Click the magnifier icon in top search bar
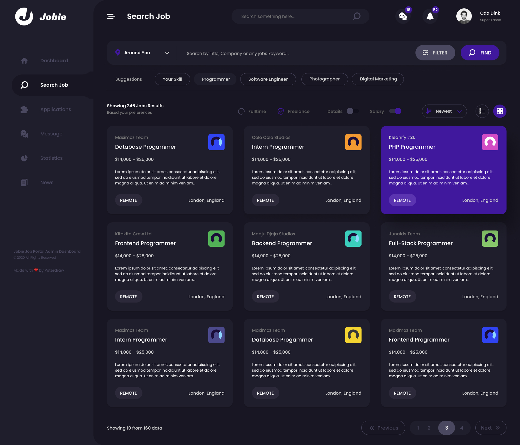520x445 pixels. tap(357, 16)
